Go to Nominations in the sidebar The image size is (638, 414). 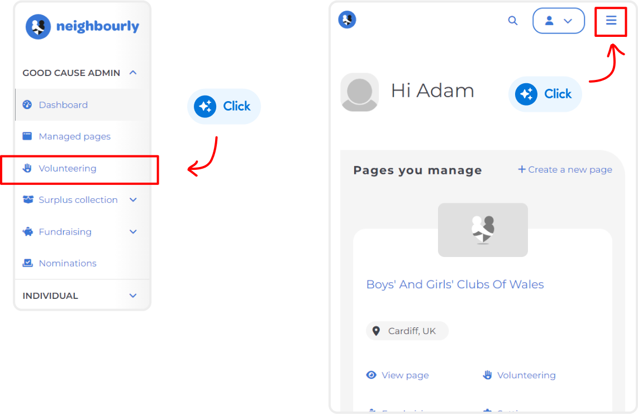68,263
